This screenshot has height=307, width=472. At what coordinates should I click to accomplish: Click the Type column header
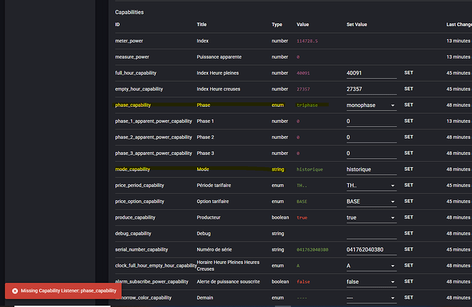[276, 25]
